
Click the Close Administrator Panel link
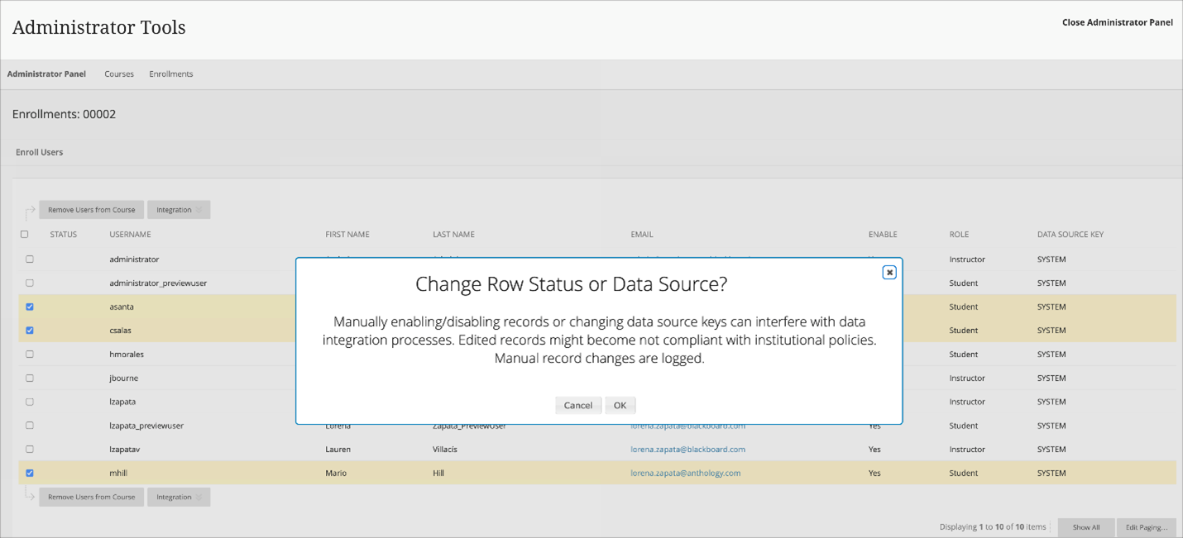click(1117, 22)
